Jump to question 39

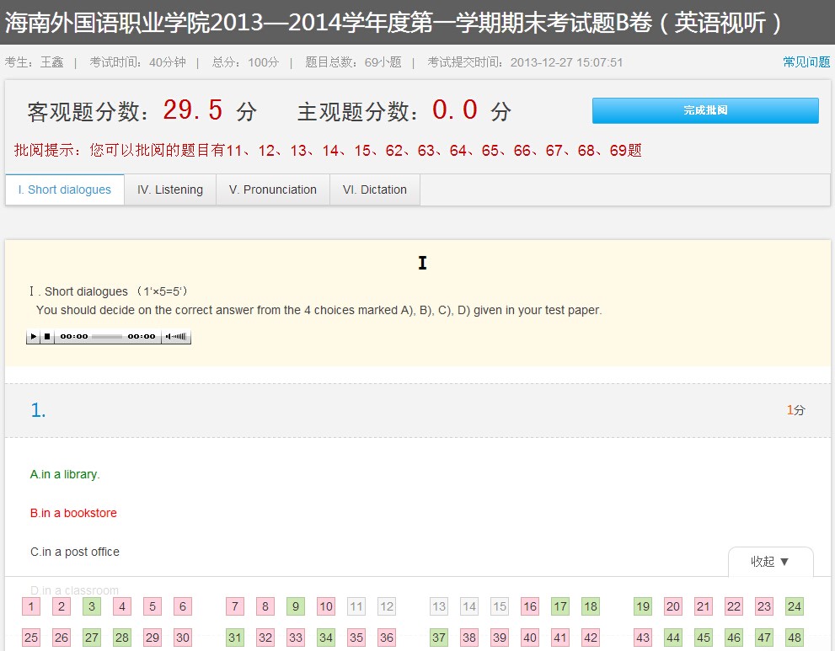point(500,638)
